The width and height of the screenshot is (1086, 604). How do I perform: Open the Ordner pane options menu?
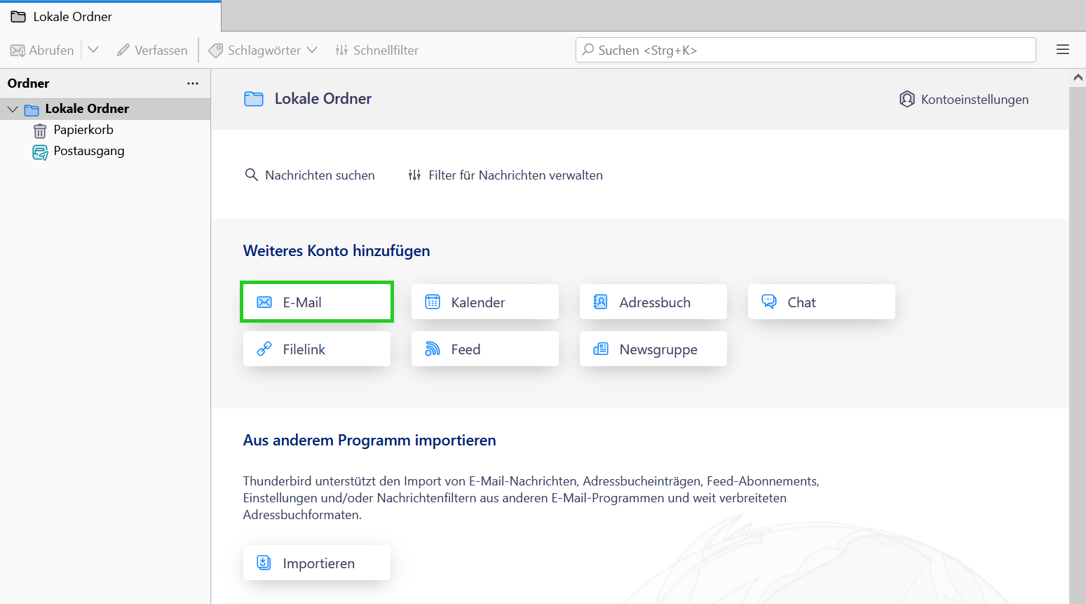(193, 83)
